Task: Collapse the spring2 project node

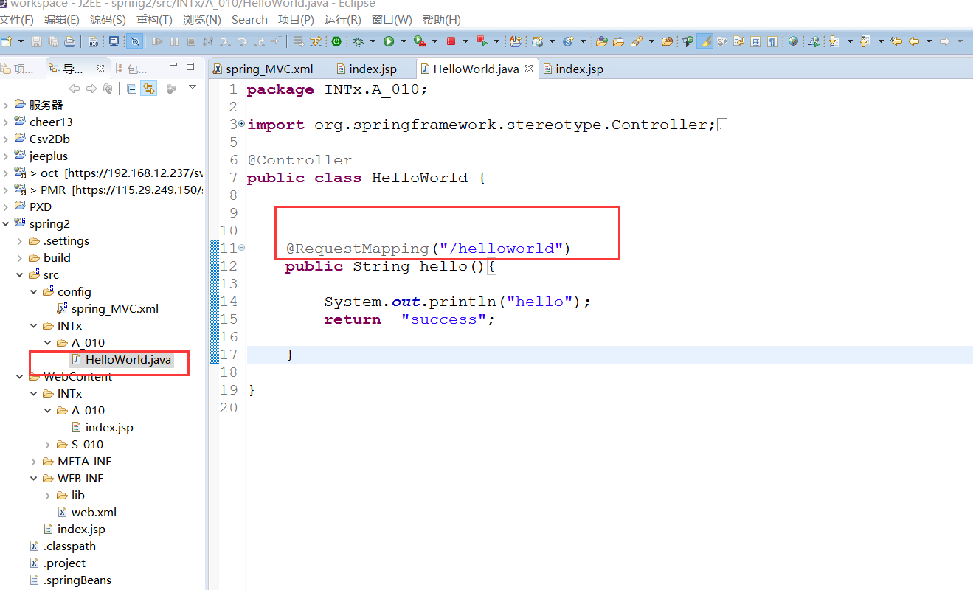Action: [6, 223]
